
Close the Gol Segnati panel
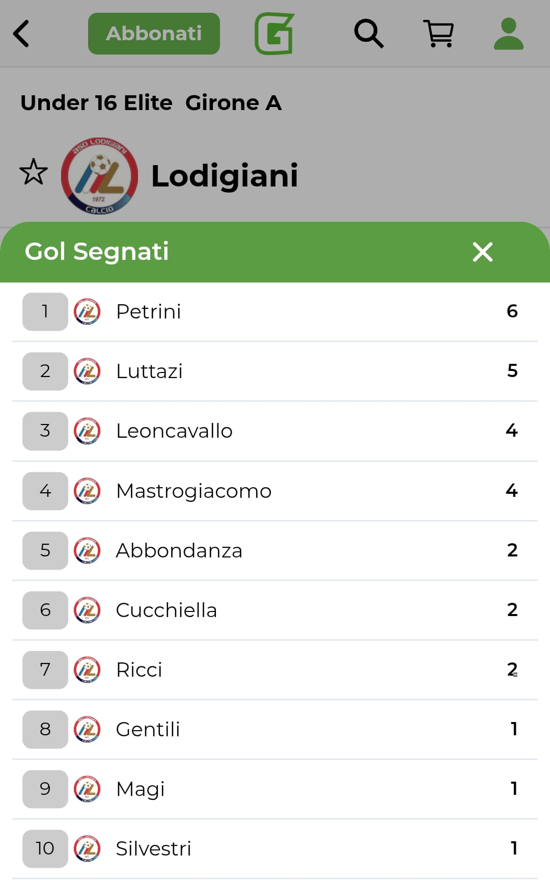482,252
